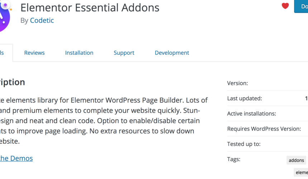Click the addons tag

296,160
